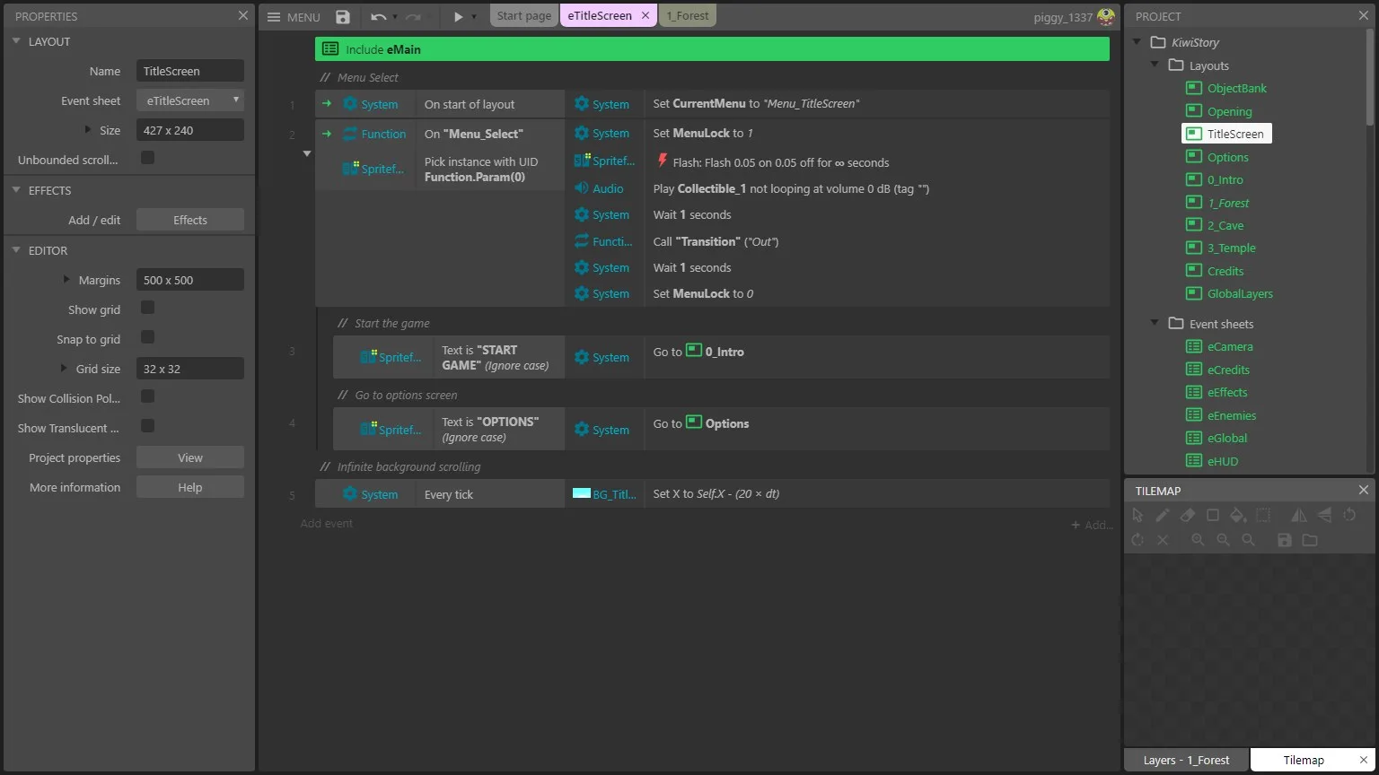Click the layout Name input field
This screenshot has width=1379, height=775.
click(x=190, y=71)
